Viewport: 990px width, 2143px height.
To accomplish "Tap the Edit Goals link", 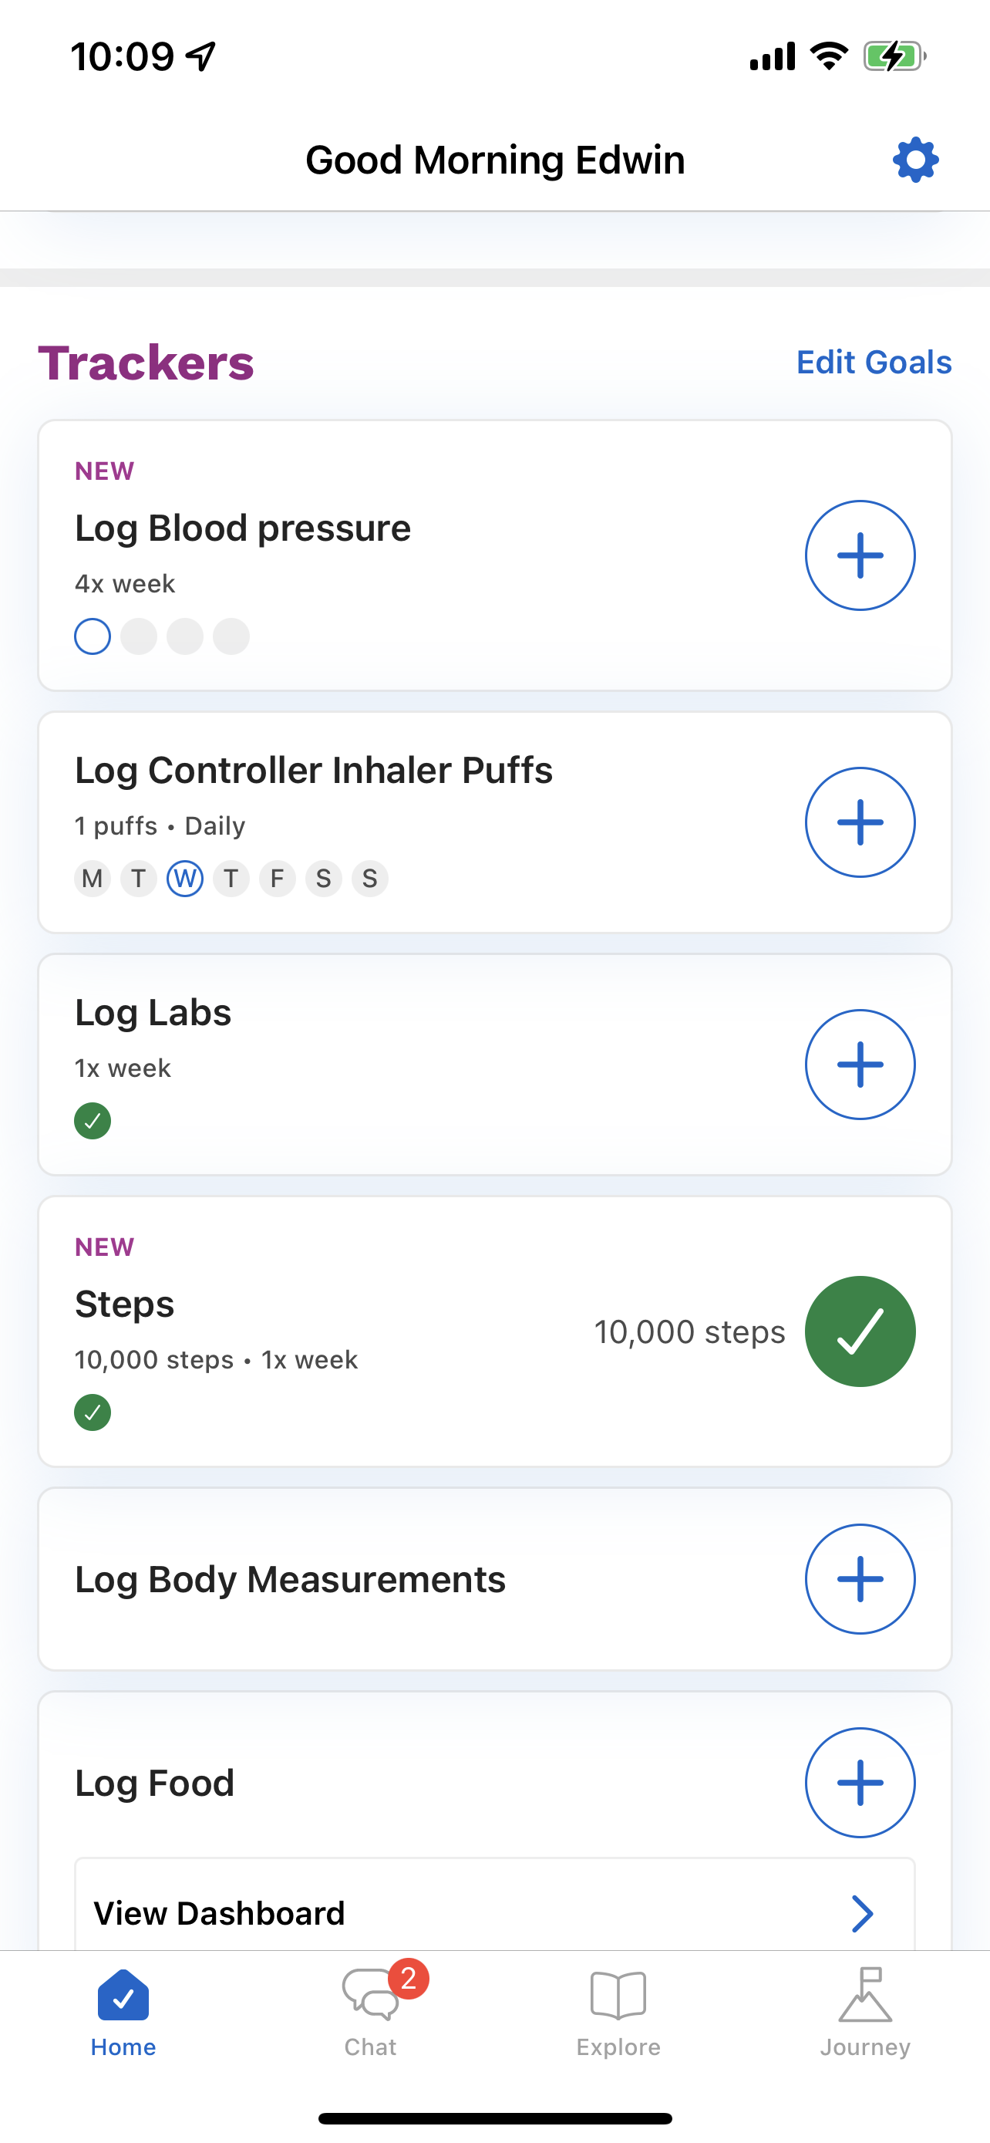I will coord(874,362).
